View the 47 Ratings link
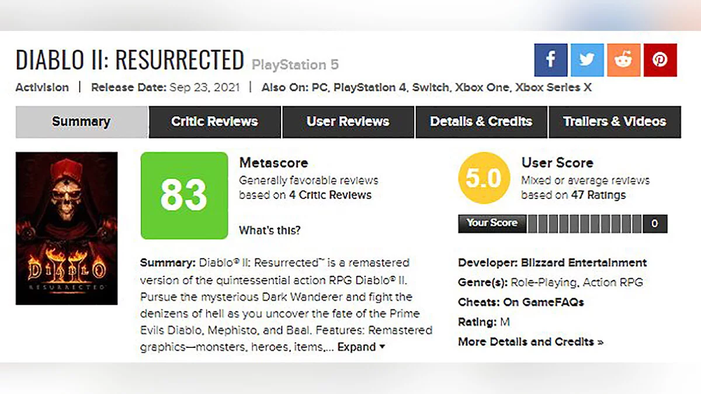The width and height of the screenshot is (701, 394). 599,195
